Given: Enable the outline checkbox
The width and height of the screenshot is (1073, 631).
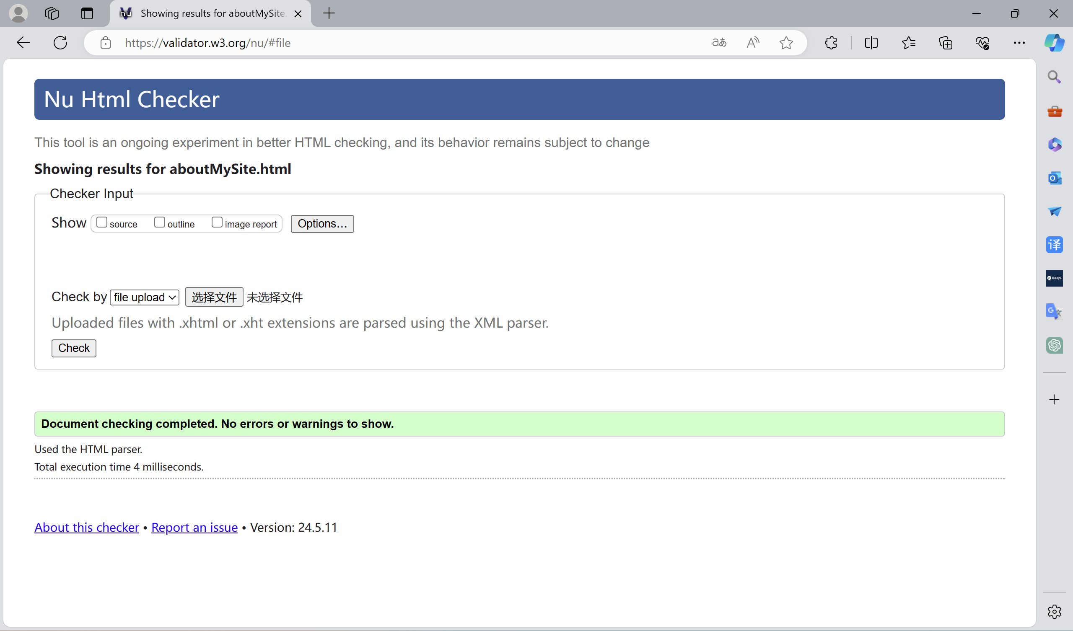Looking at the screenshot, I should tap(160, 222).
